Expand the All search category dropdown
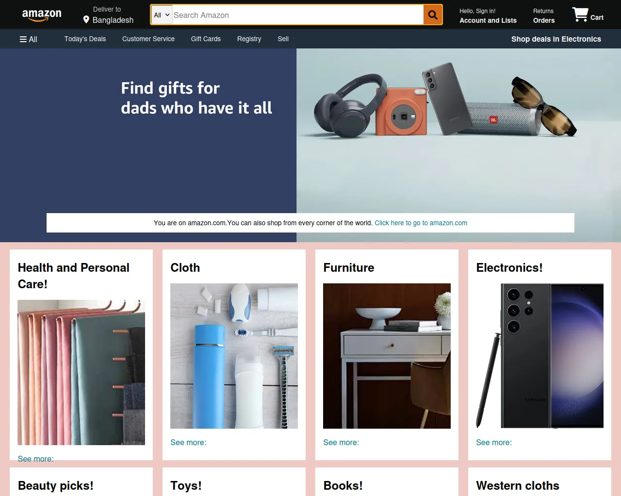 pyautogui.click(x=162, y=15)
